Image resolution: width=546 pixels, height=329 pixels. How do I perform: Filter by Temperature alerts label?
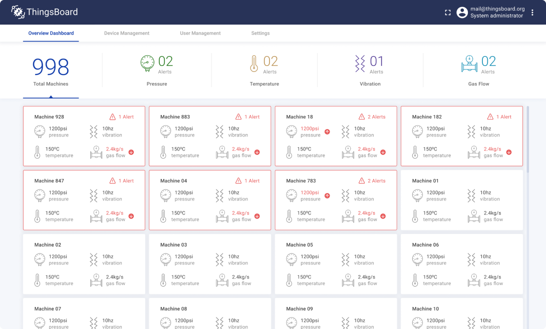coord(264,84)
